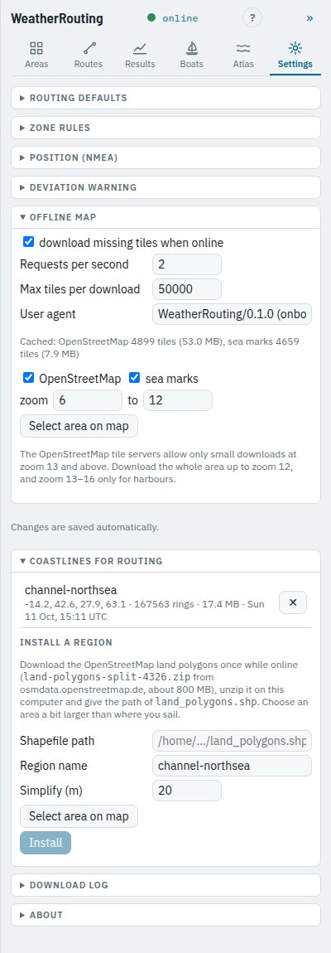
Task: Edit the Region name field
Action: (232, 766)
